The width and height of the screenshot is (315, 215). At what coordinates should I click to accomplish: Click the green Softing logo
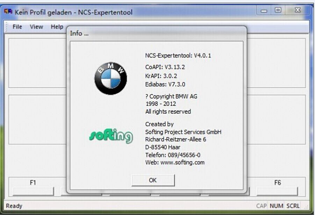(x=113, y=134)
